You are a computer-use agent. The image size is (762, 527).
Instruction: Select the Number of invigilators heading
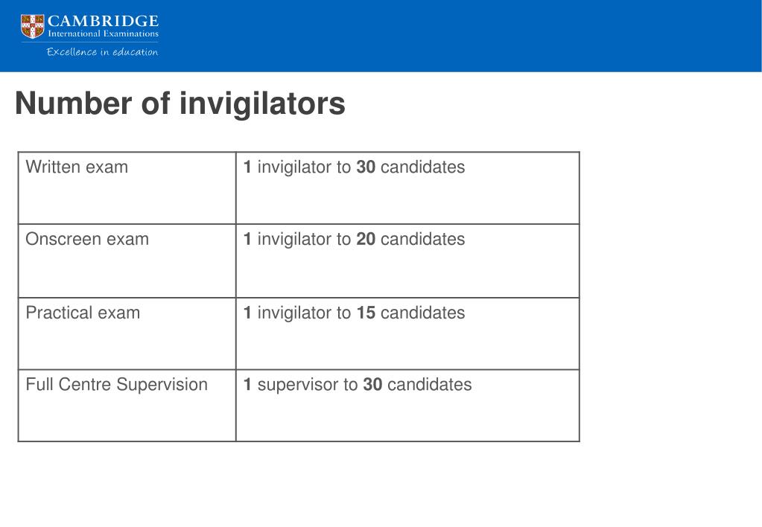180,103
